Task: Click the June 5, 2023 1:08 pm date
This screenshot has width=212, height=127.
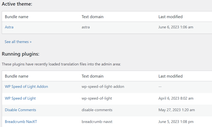Action: [x=176, y=121]
